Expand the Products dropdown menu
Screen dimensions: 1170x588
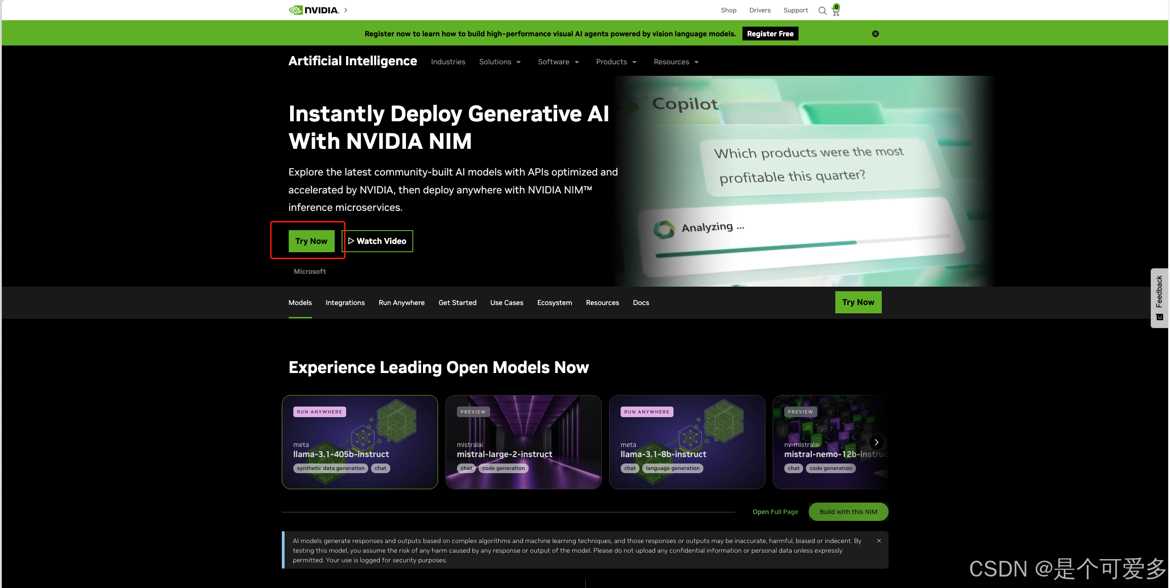coord(616,62)
